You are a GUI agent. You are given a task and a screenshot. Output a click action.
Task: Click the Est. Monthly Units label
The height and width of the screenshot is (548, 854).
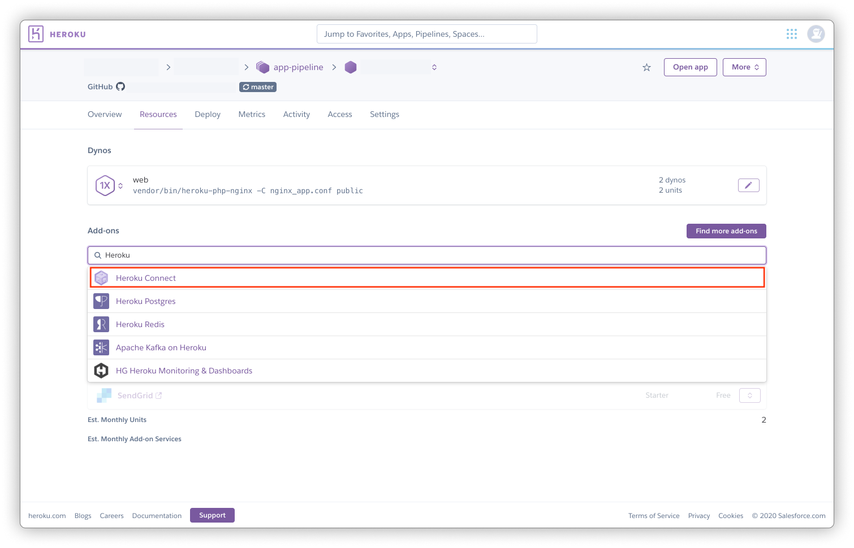point(117,420)
